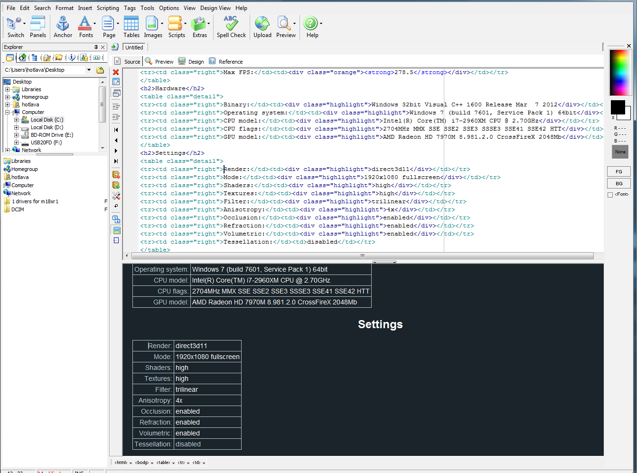
Task: Open the File menu
Action: click(11, 8)
